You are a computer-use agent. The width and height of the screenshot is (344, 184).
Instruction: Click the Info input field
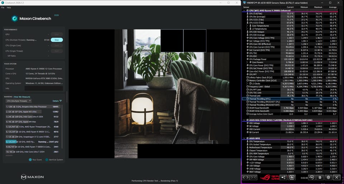(44, 88)
